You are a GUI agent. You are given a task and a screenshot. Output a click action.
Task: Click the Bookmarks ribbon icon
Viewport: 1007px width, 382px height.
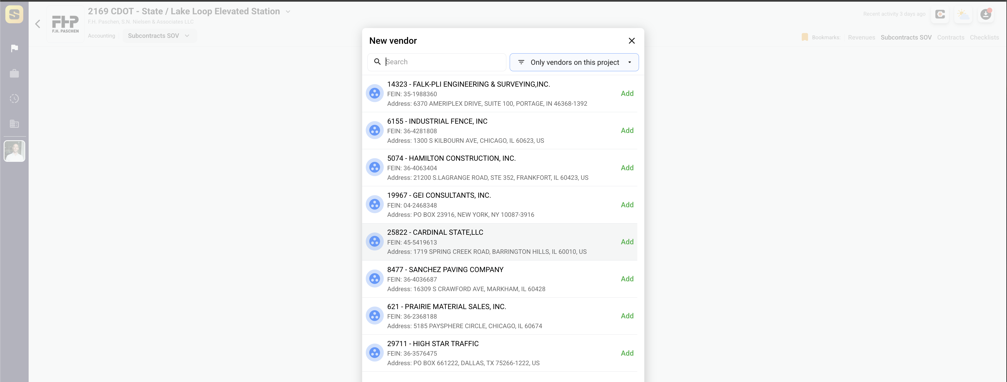tap(804, 37)
